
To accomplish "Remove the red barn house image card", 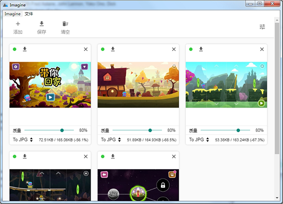I will pyautogui.click(x=174, y=49).
